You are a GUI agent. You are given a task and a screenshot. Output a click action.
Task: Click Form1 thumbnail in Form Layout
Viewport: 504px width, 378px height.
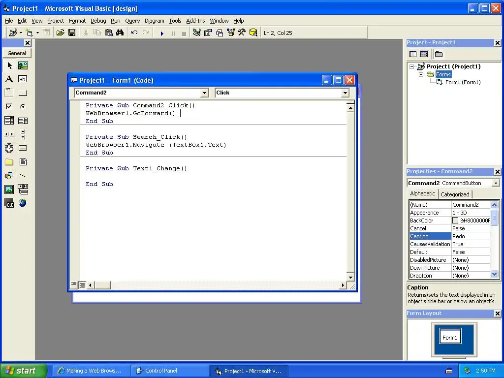pos(450,336)
